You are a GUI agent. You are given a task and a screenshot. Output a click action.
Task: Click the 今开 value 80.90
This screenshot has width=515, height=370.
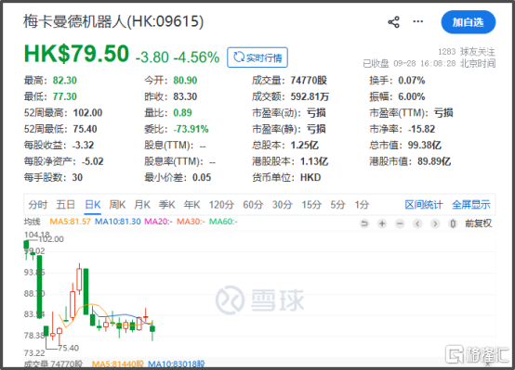pyautogui.click(x=185, y=81)
